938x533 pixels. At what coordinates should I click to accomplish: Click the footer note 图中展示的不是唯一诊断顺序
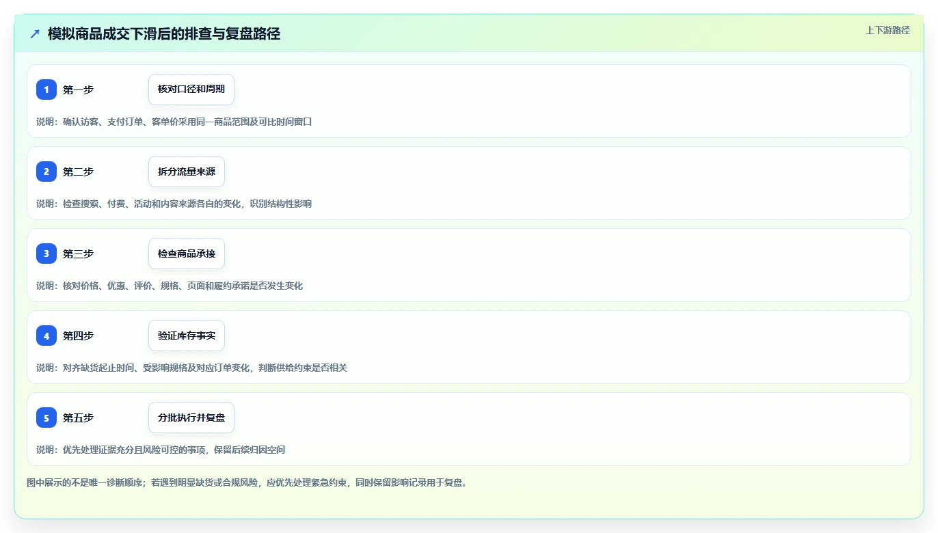tap(247, 482)
